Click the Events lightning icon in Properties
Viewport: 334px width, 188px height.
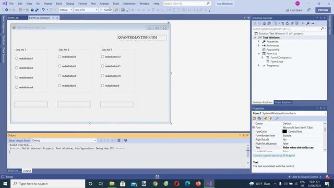tap(271, 119)
